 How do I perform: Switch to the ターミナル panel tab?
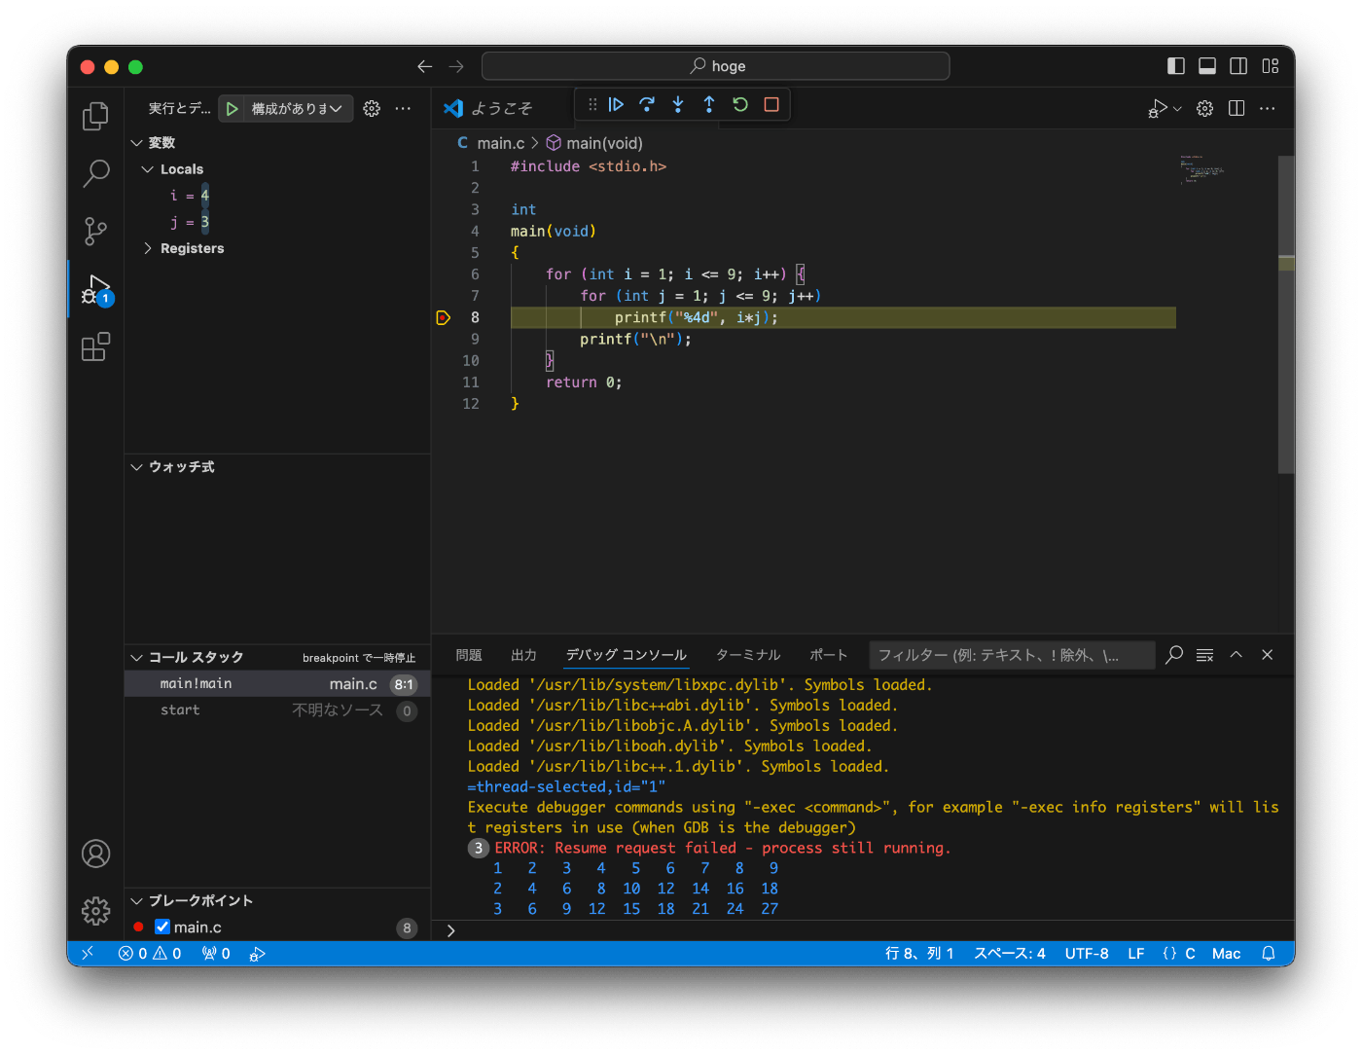click(748, 655)
